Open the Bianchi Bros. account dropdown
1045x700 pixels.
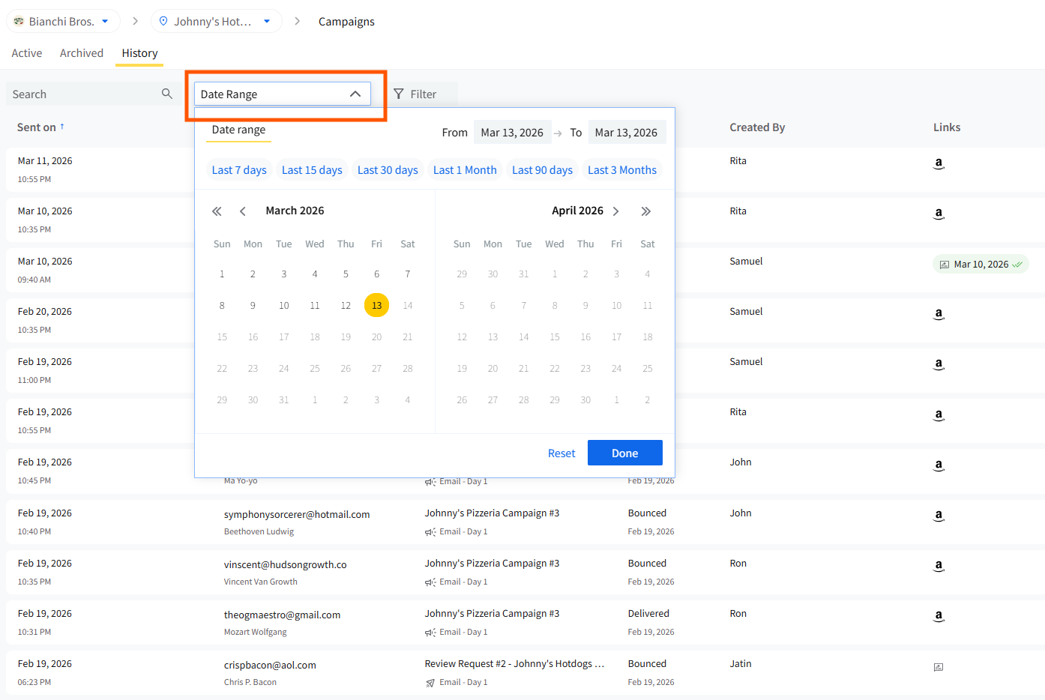tap(105, 21)
